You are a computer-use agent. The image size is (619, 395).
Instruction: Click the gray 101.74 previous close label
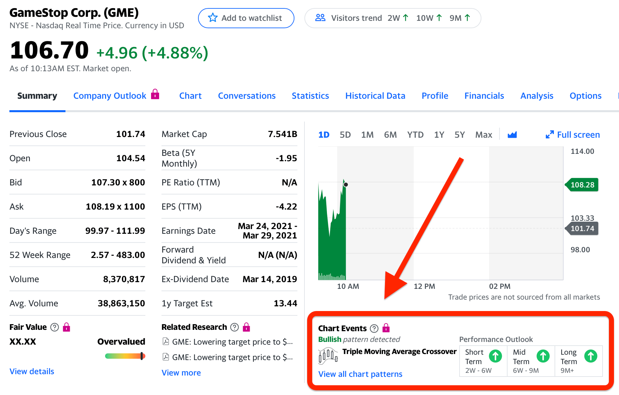coord(582,229)
